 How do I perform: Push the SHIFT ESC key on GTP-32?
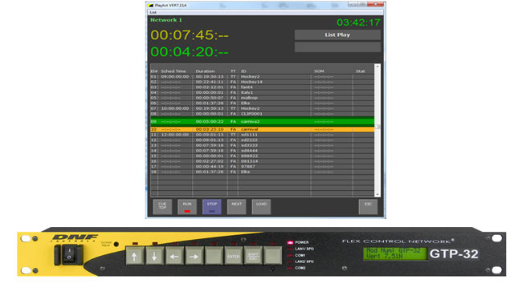[253, 256]
